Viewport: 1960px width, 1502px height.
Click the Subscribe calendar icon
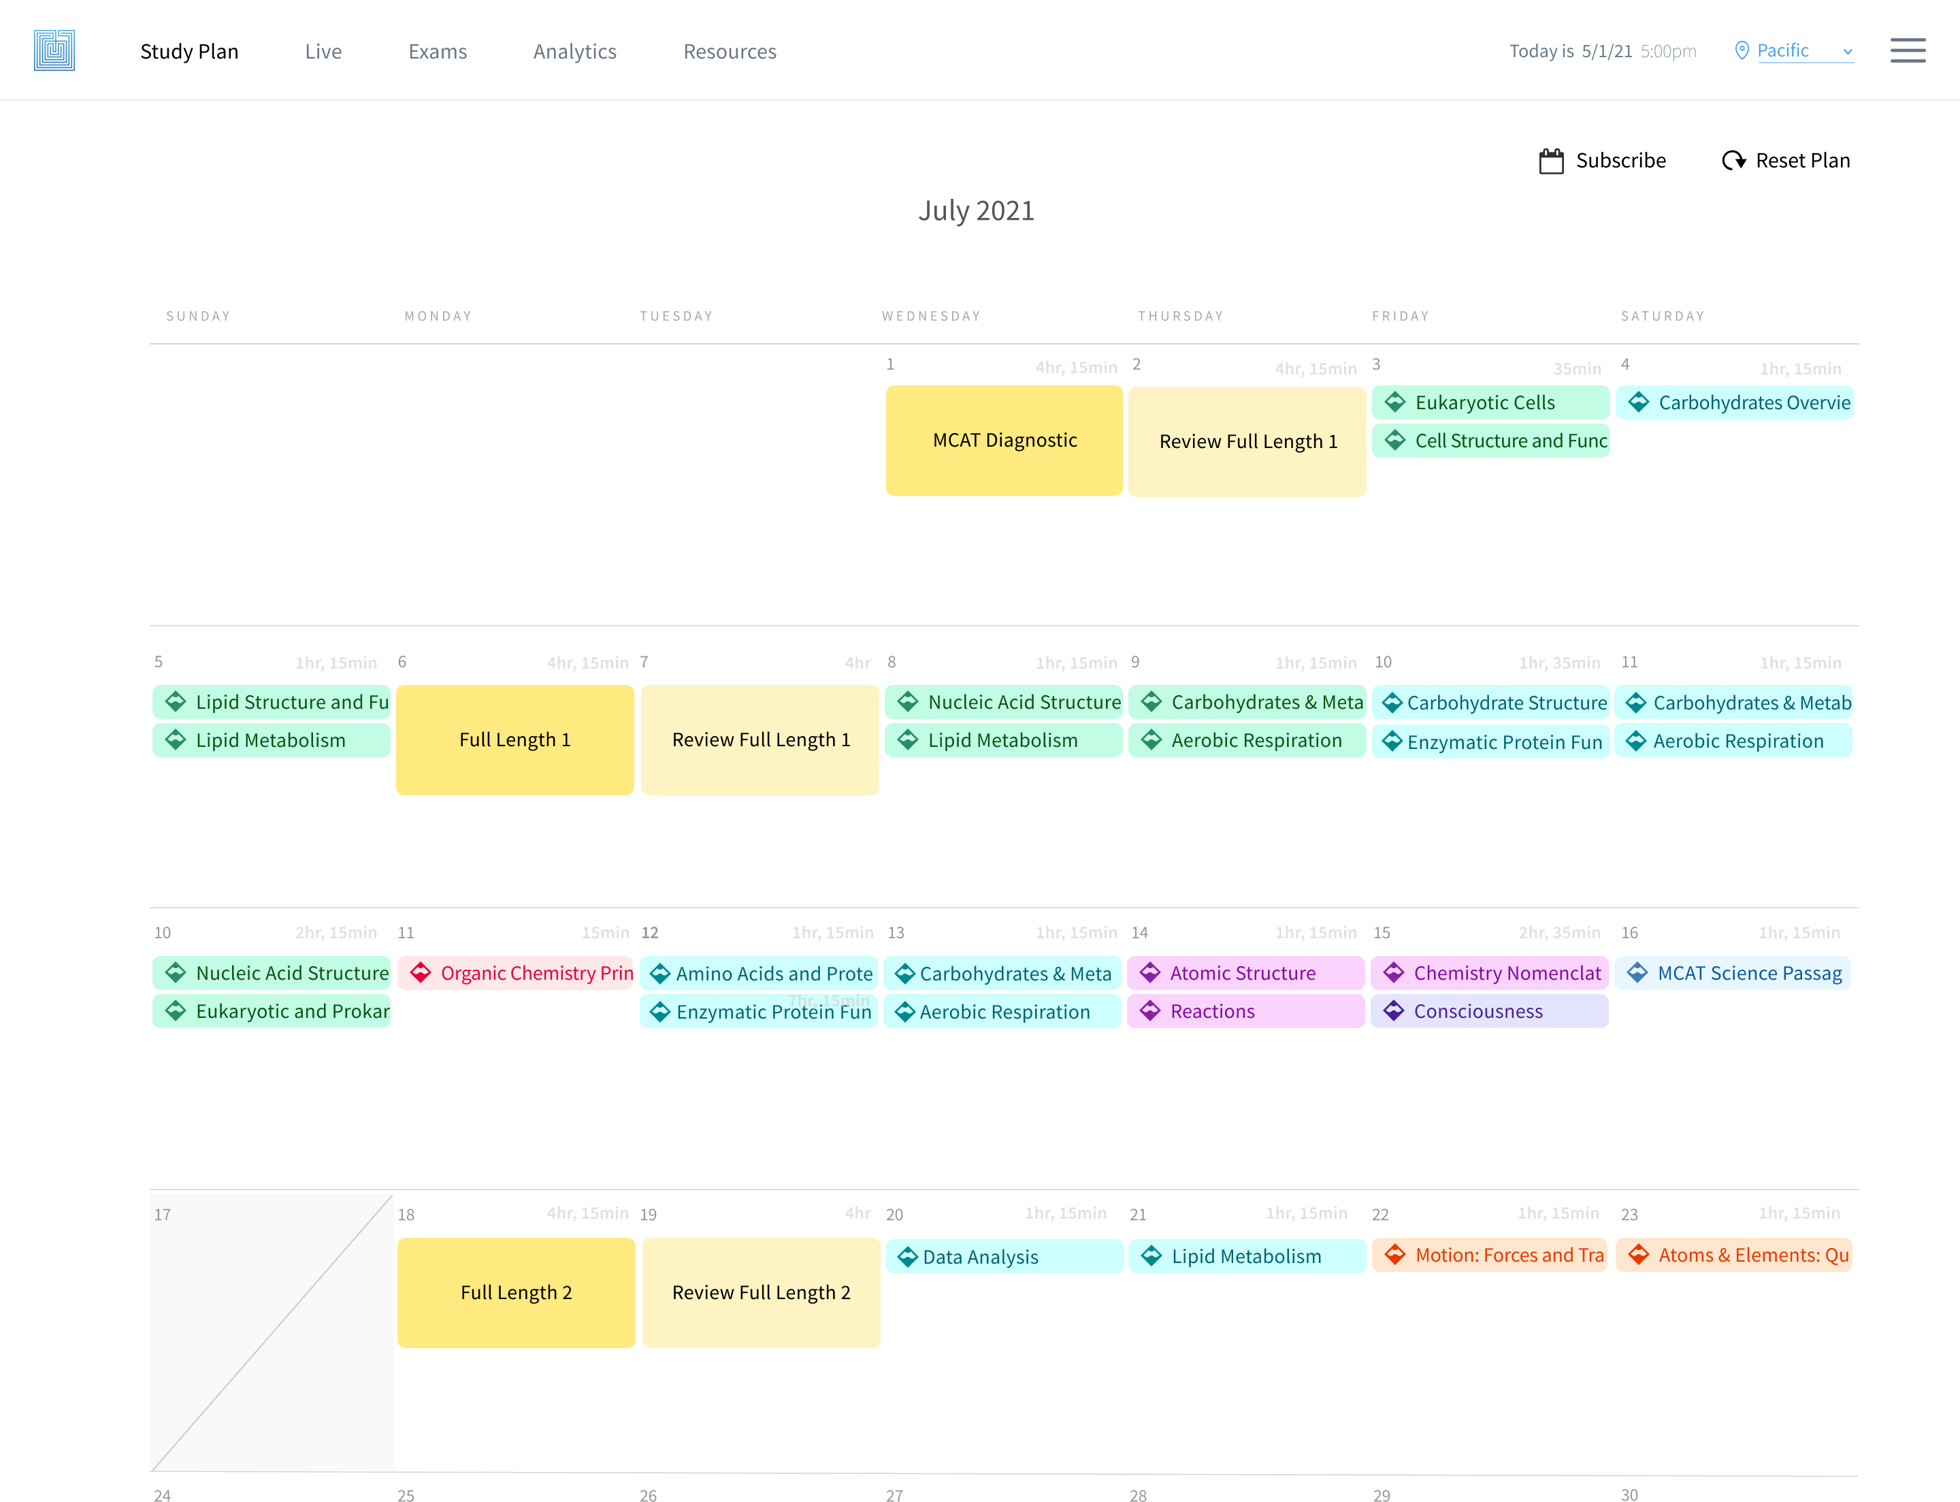coord(1551,161)
